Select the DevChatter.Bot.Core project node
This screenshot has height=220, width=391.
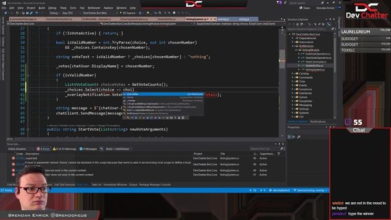coord(308,34)
